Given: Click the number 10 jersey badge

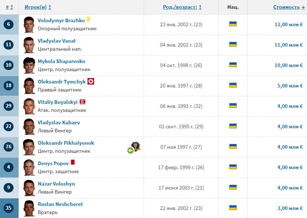Looking at the screenshot, I should (8, 65).
